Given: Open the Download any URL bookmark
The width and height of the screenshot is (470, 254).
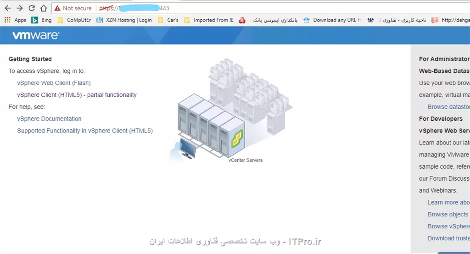Looking at the screenshot, I should tap(332, 20).
